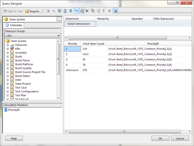Image resolution: width=194 pixels, height=146 pixels.
Task: Click the results horizontal scrollbar right arrow
Action: point(190,131)
